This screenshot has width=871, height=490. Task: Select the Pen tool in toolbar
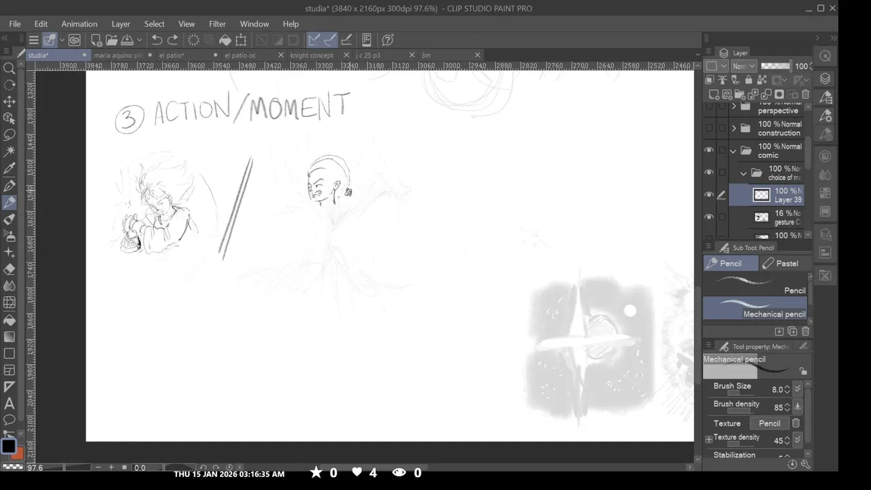(10, 186)
